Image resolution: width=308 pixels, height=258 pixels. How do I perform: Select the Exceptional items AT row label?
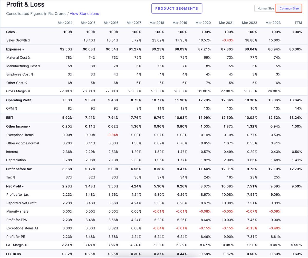22,228
